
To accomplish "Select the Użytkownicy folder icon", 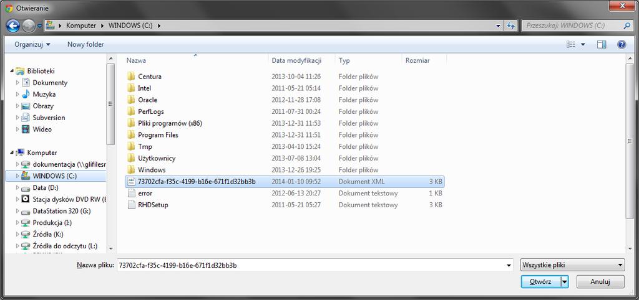I will tap(131, 158).
